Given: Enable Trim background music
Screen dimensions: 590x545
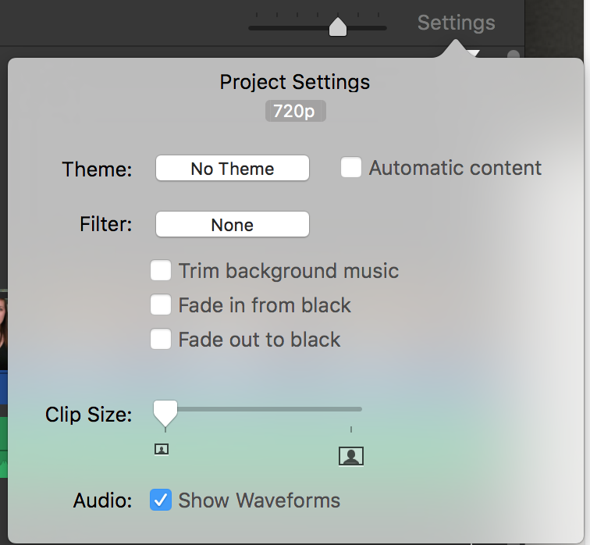Looking at the screenshot, I should [x=161, y=270].
